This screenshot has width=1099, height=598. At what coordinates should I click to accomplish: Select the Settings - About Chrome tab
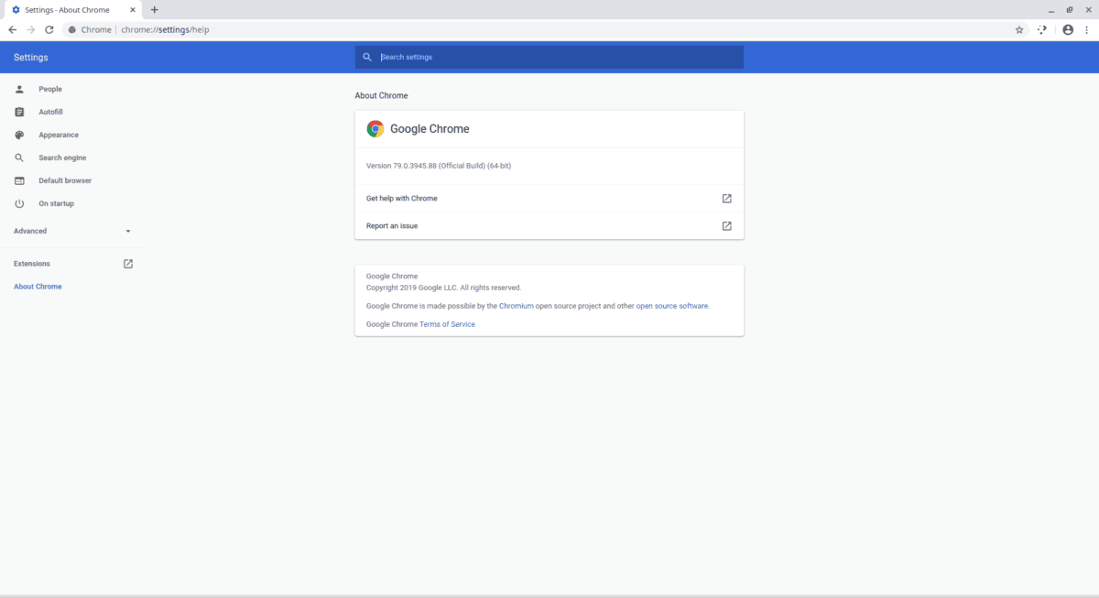(71, 9)
